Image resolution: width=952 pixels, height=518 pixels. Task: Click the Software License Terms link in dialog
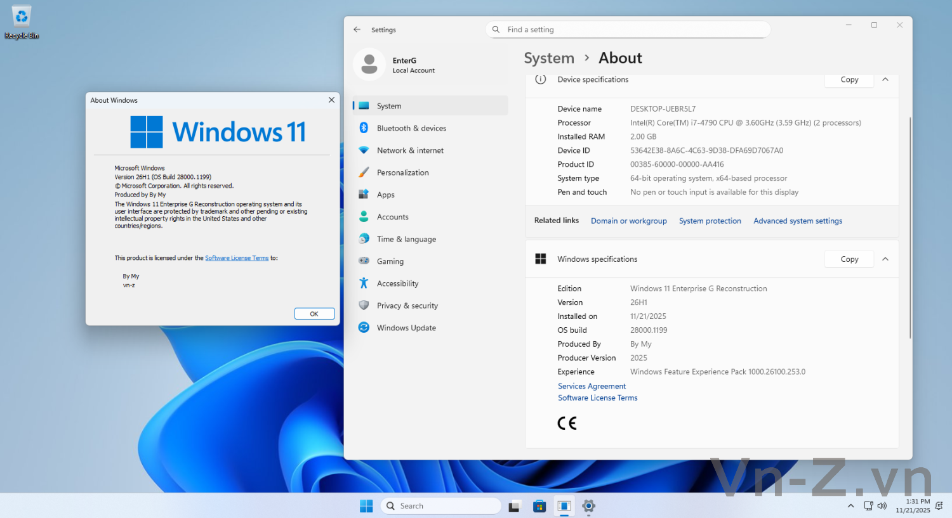pyautogui.click(x=237, y=258)
